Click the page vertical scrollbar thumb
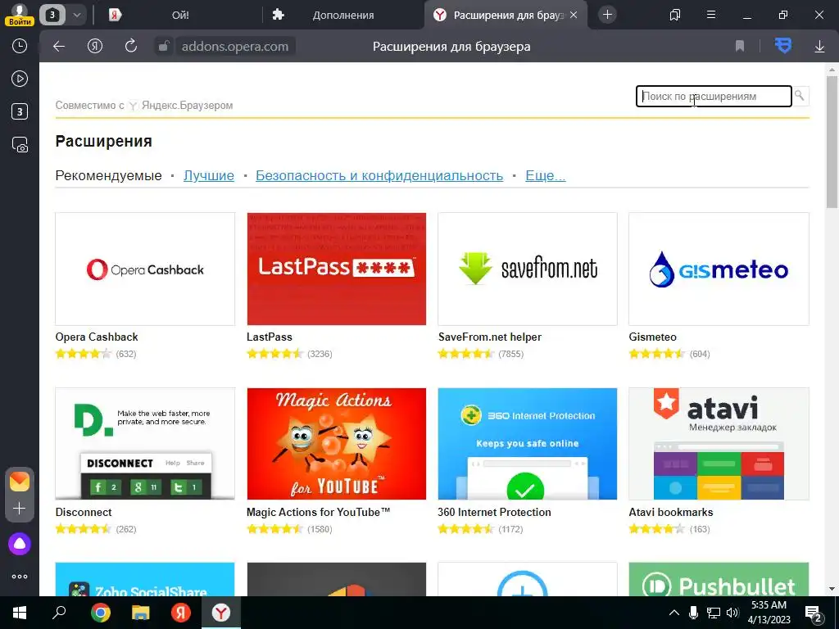Screen dimensions: 839x629 [x=832, y=142]
